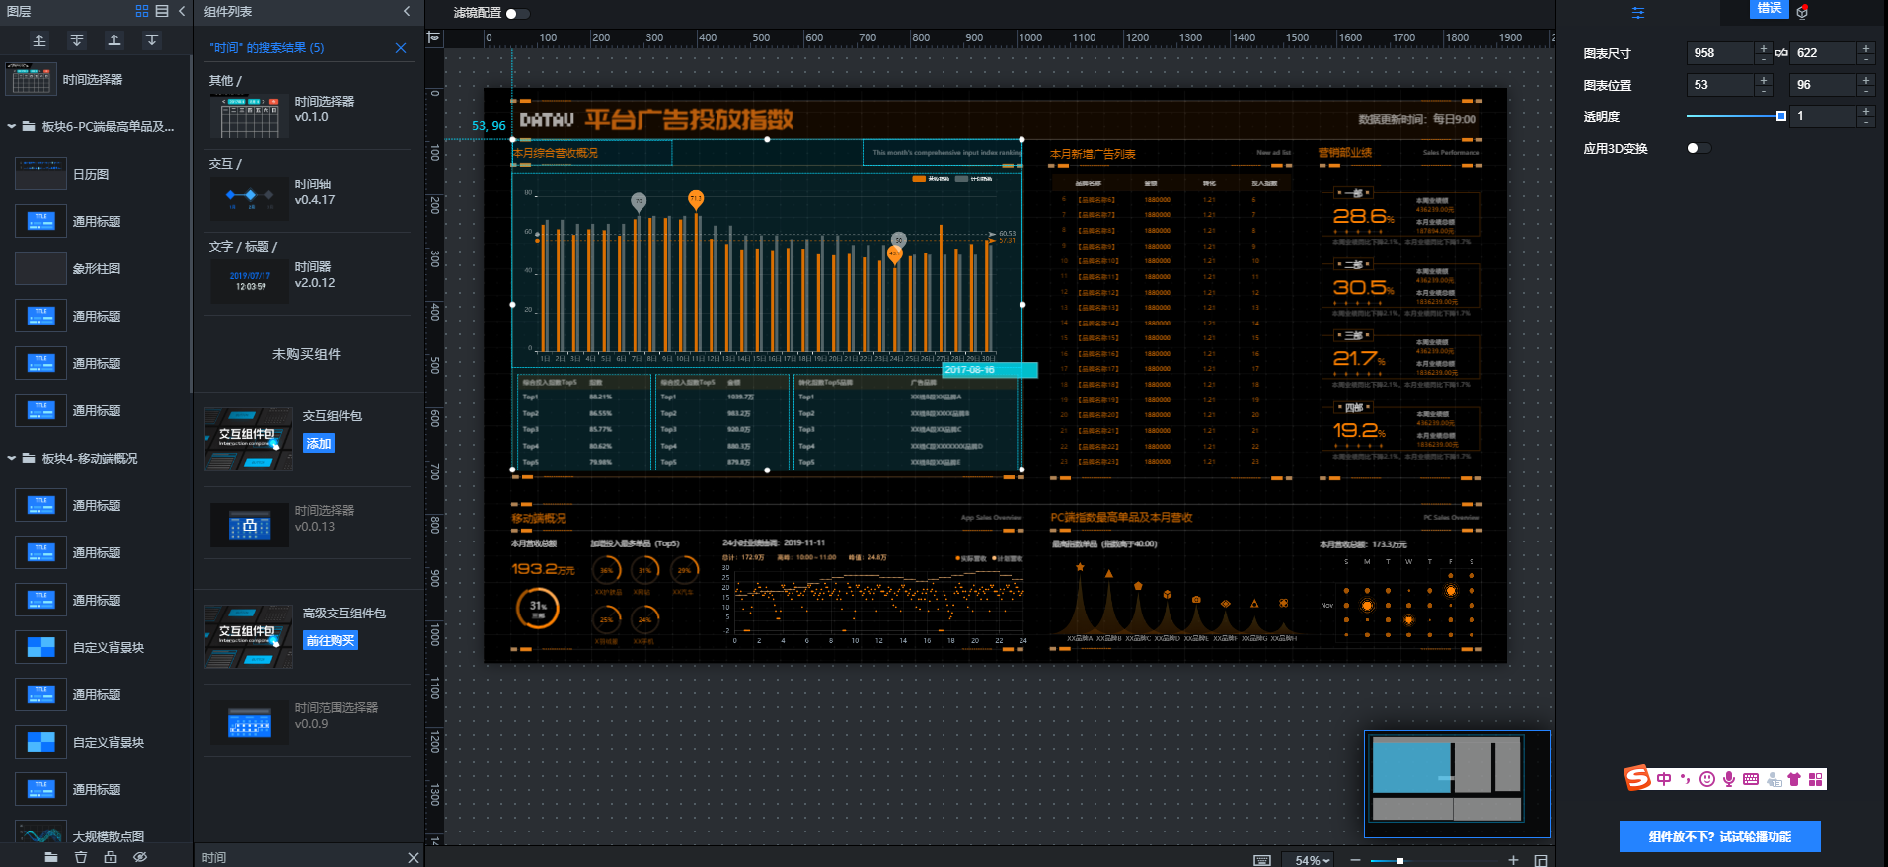Increase chart width with plus stepper
Image resolution: width=1888 pixels, height=867 pixels.
tap(1764, 48)
